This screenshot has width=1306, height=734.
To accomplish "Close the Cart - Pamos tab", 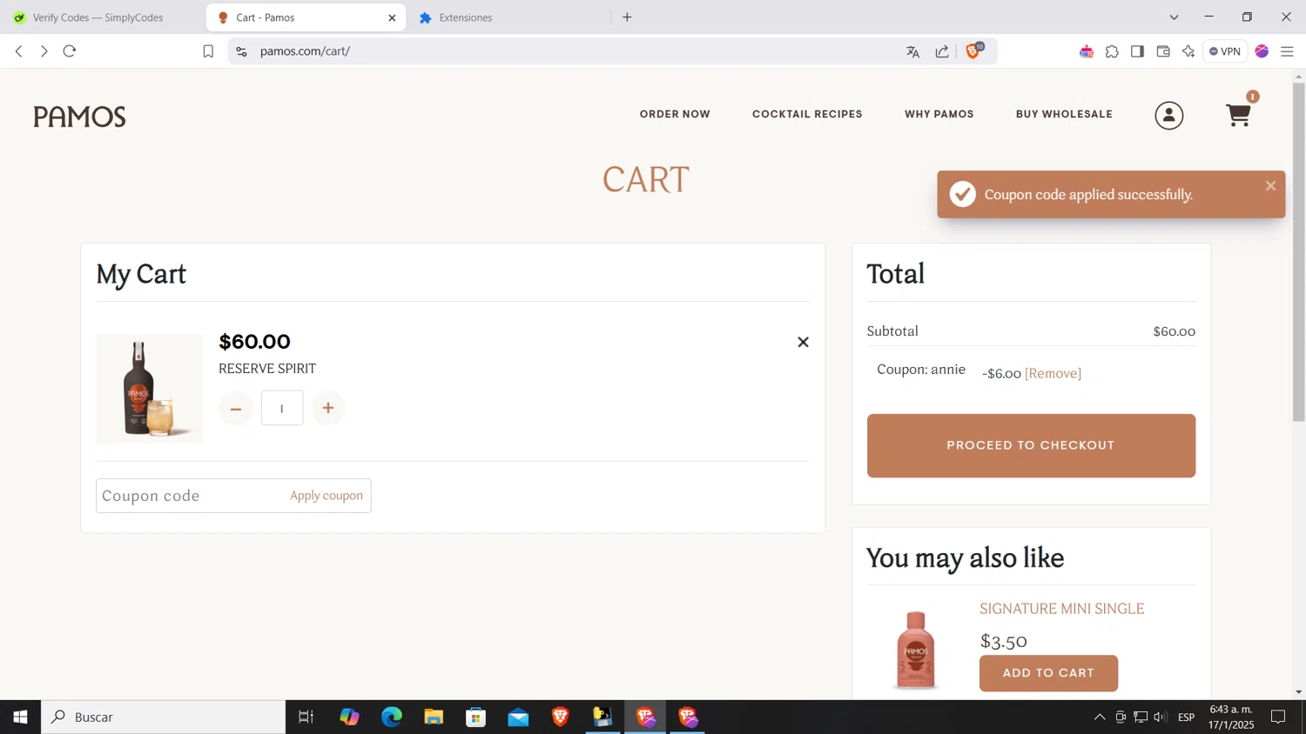I will coord(392,17).
